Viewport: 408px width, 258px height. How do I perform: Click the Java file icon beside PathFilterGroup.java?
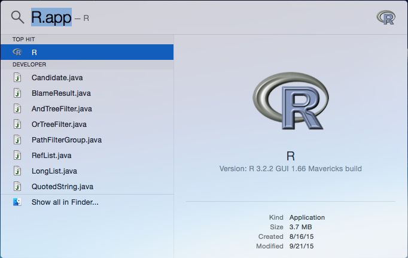[x=17, y=140]
